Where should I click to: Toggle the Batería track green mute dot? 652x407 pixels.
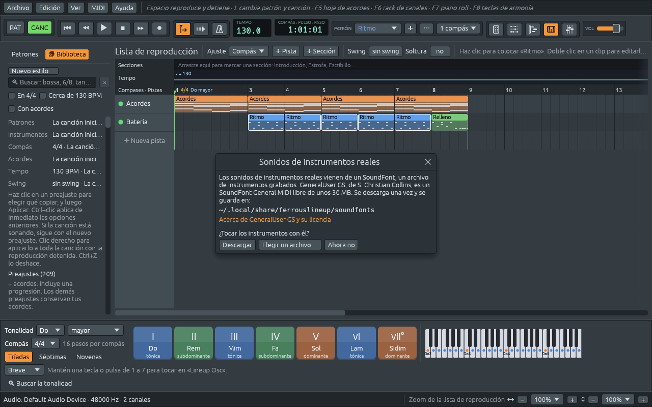[121, 122]
